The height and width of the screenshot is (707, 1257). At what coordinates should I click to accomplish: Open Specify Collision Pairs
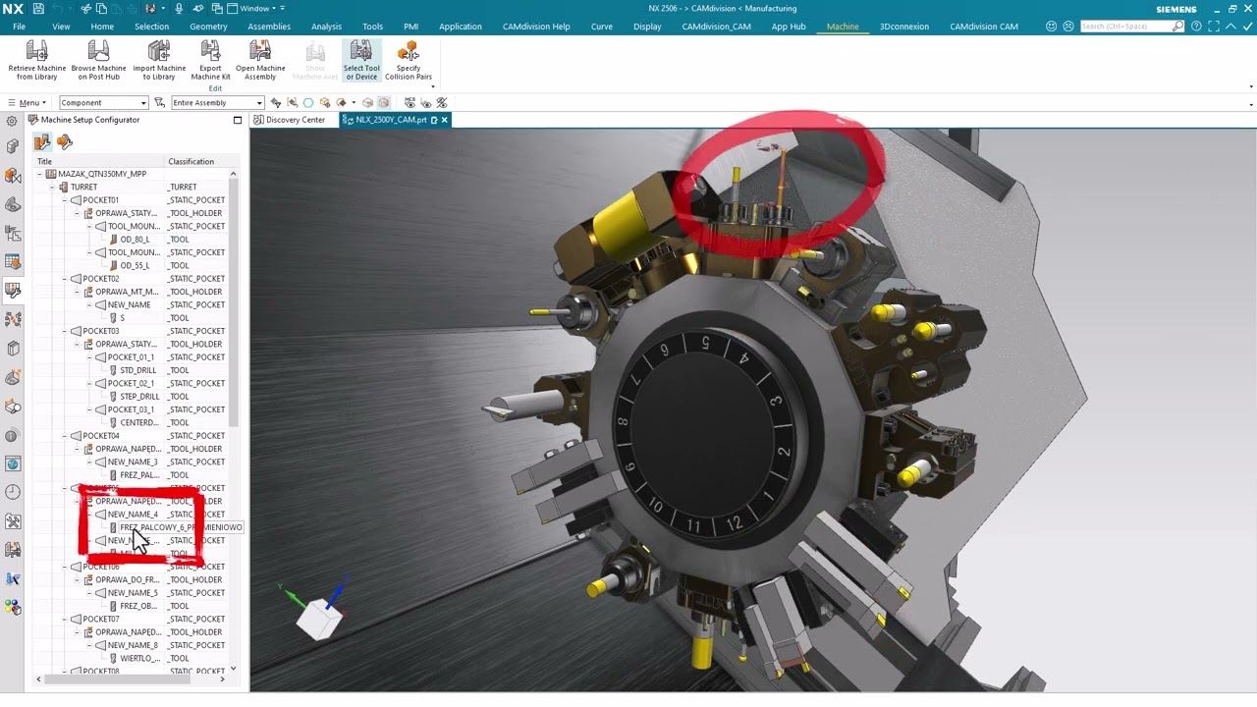point(409,61)
